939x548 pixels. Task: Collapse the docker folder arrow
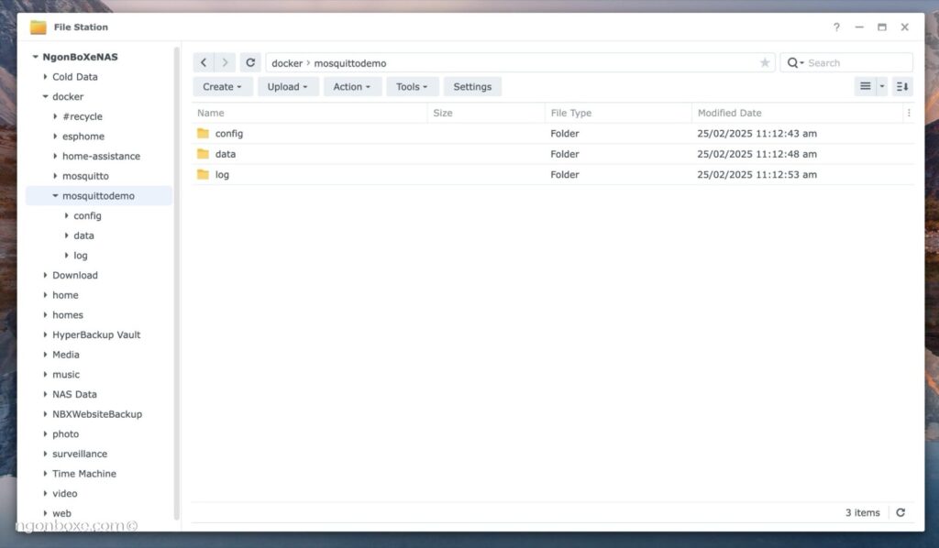[x=45, y=96]
